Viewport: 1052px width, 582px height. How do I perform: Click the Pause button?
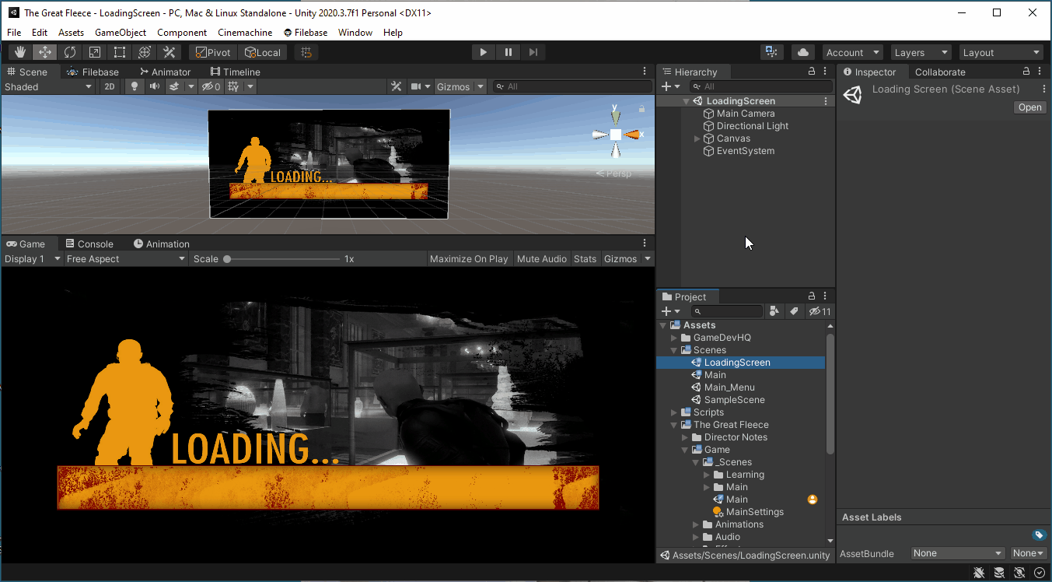click(509, 52)
